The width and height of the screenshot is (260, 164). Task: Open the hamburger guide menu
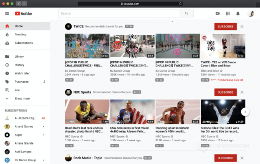pyautogui.click(x=7, y=14)
